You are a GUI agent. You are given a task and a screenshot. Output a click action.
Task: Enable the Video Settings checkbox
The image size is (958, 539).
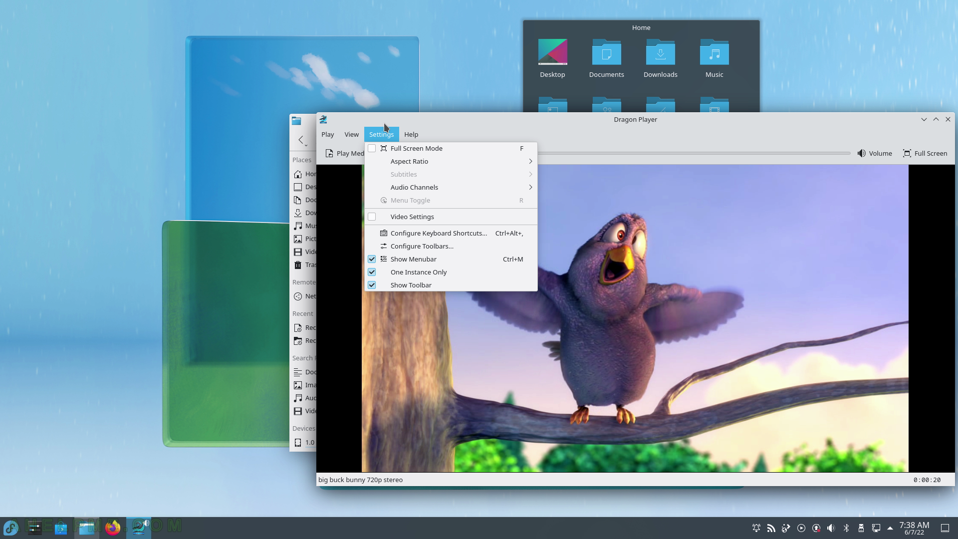coord(372,217)
